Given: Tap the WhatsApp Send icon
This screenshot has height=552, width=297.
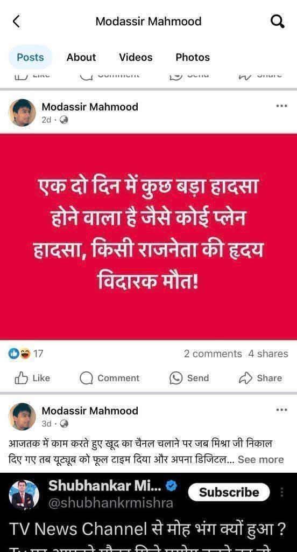Looking at the screenshot, I should (176, 378).
